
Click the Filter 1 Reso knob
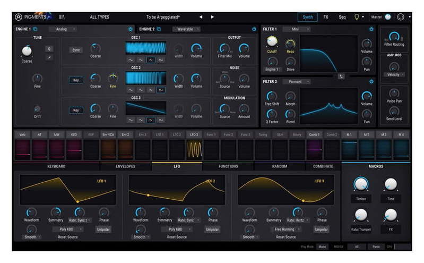(290, 44)
